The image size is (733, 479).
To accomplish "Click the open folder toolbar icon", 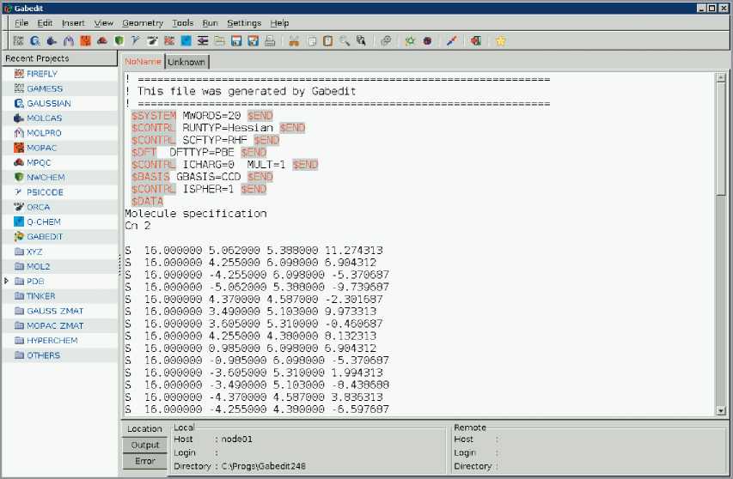I will pos(220,41).
